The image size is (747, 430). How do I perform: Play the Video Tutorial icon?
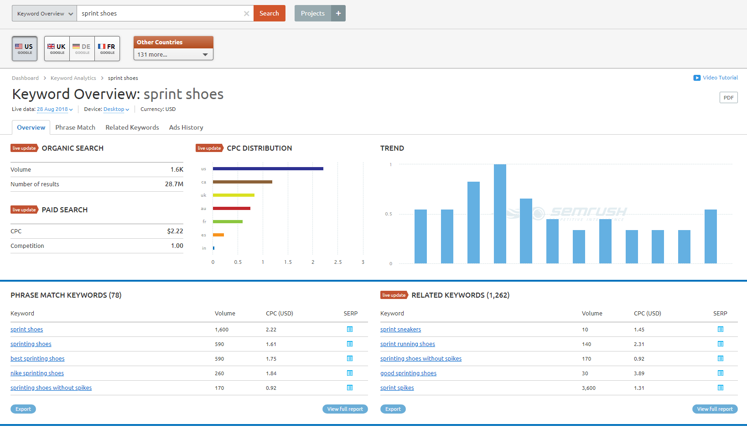(697, 78)
